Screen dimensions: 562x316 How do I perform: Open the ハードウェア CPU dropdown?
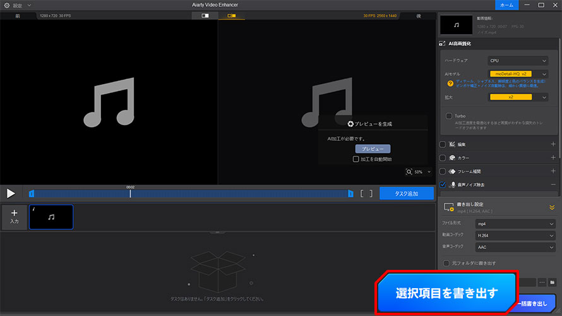518,61
